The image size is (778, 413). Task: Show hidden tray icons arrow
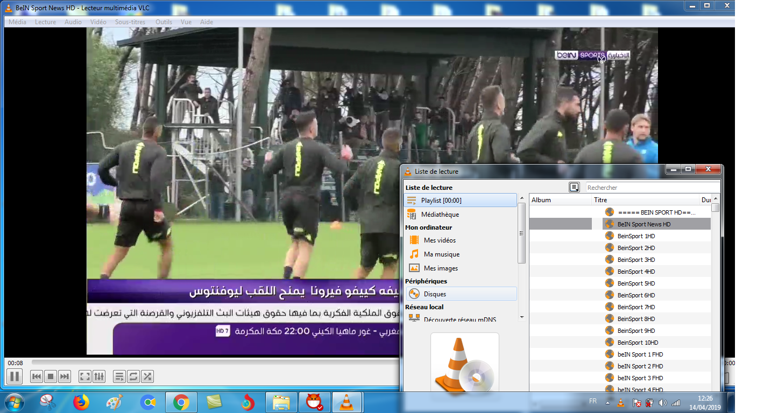coord(608,402)
